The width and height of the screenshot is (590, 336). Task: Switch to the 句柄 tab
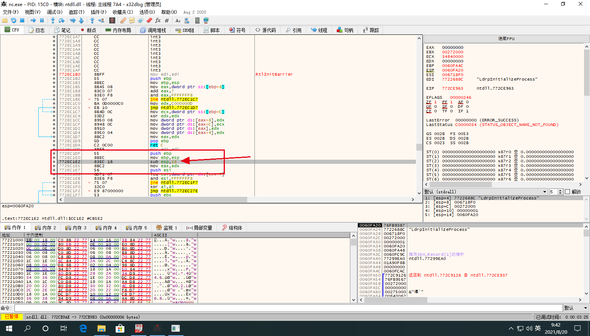point(345,30)
